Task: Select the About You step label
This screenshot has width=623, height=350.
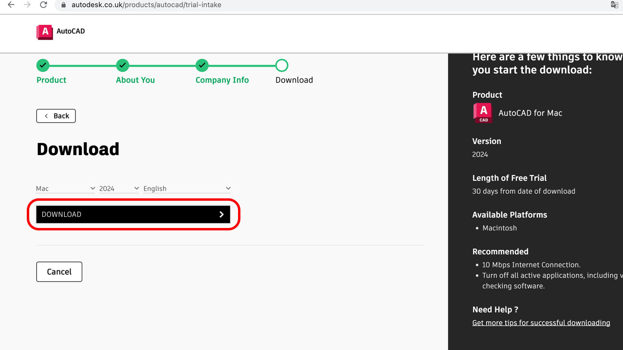Action: click(x=135, y=80)
